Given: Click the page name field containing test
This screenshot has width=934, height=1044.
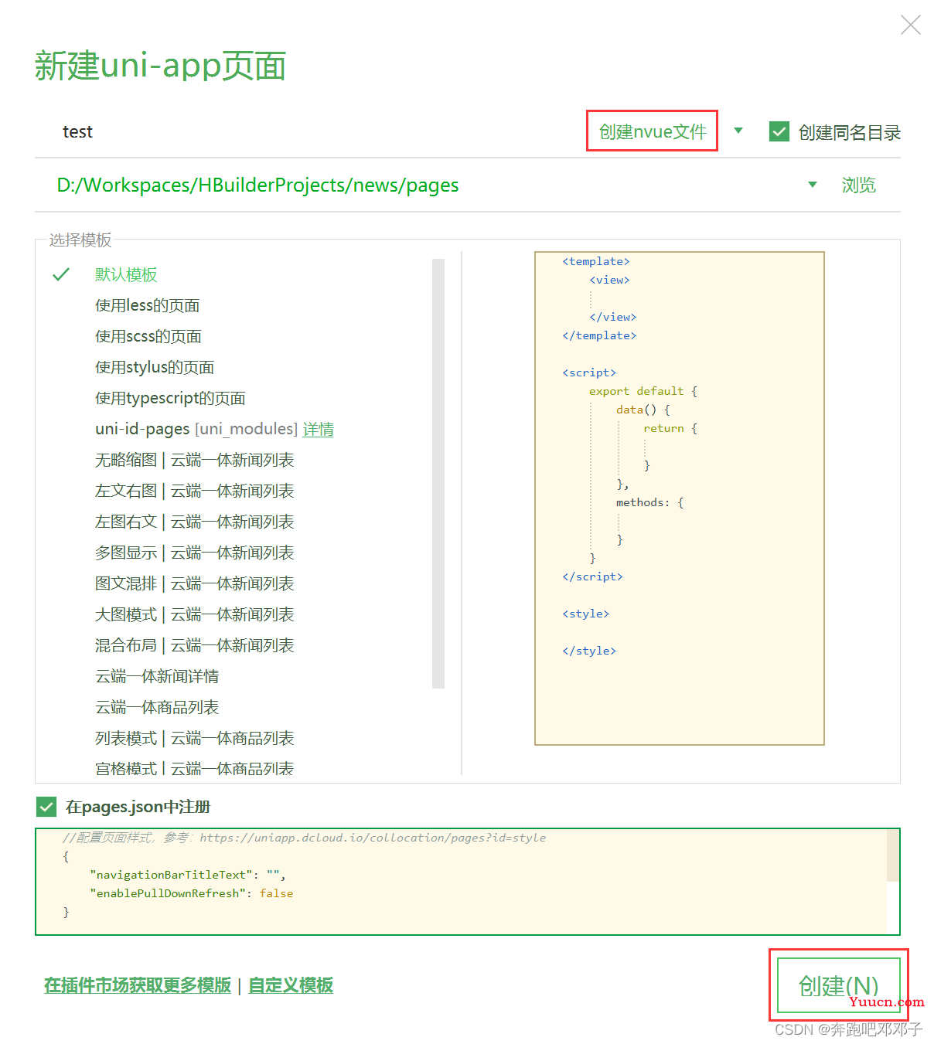Looking at the screenshot, I should [x=309, y=132].
